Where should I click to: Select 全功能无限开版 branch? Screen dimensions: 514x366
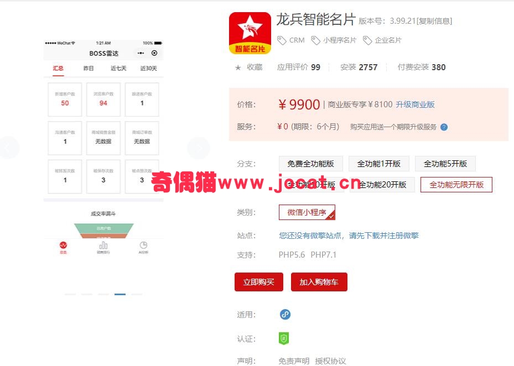coord(456,185)
